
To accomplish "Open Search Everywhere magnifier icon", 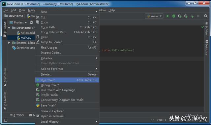I will (x=206, y=16).
